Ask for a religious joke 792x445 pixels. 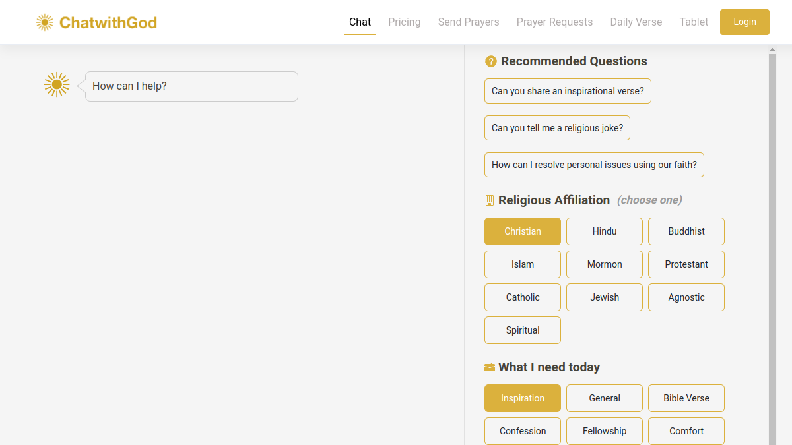(557, 128)
